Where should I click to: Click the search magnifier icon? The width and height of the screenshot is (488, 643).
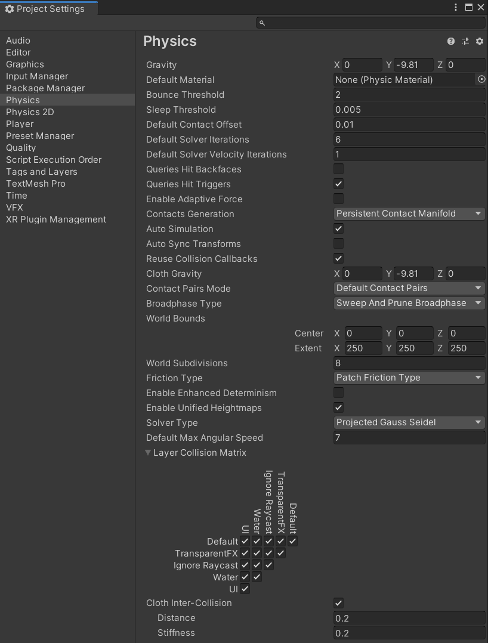(262, 22)
